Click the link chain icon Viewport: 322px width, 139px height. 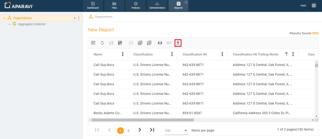click(169, 43)
